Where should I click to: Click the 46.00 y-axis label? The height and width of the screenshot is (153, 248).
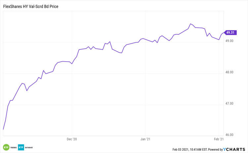(x=229, y=135)
